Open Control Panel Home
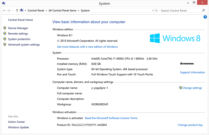 point(20,20)
